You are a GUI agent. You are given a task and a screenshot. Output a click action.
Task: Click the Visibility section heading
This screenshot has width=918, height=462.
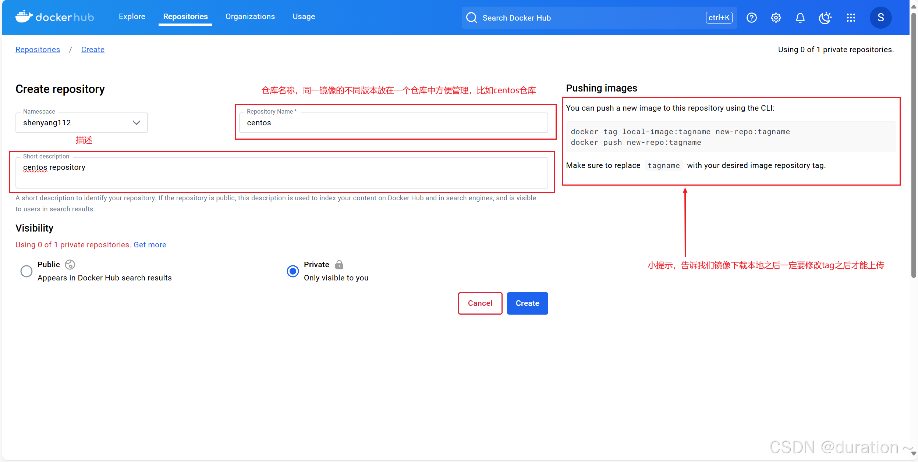[x=35, y=228]
